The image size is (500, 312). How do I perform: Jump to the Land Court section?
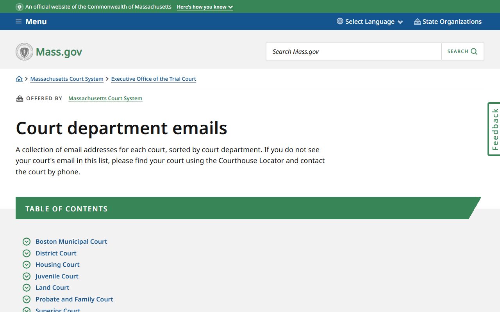pyautogui.click(x=52, y=288)
